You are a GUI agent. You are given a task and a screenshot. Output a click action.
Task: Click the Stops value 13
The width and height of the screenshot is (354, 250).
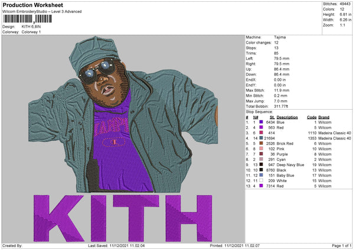coord(276,48)
